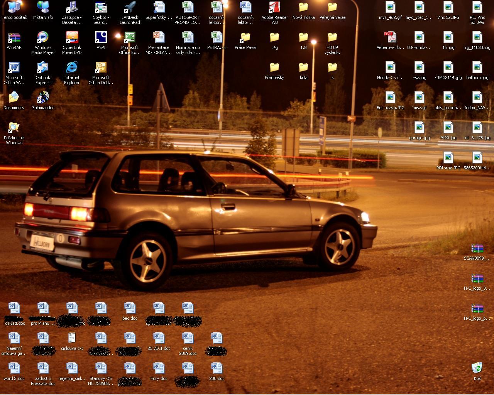The image size is (494, 395).
Task: Select the WinRAR desktop icon
Action: 14,38
